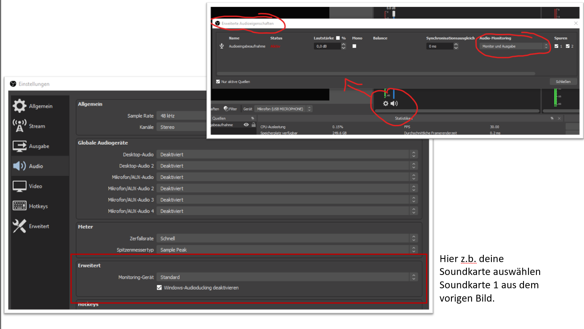Screen dimensions: 584x329
Task: Open Erweitert tools icon in sidebar
Action: 19,226
